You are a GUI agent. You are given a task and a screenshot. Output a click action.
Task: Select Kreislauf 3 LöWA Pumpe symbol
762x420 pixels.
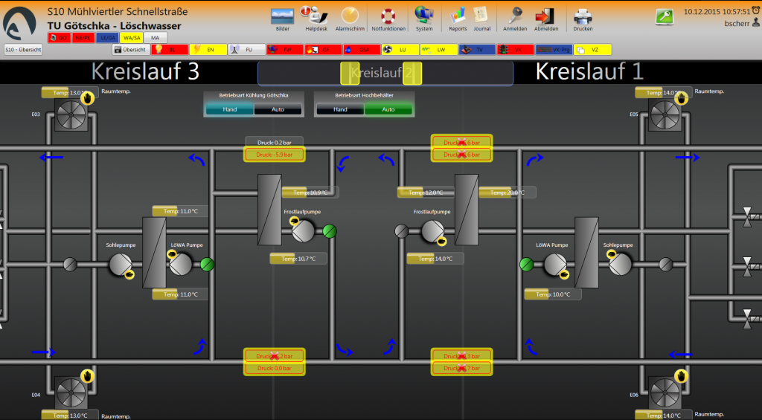(x=180, y=265)
